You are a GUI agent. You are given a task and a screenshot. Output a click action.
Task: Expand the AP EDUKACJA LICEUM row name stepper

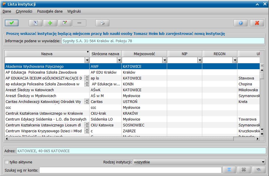(87, 78)
